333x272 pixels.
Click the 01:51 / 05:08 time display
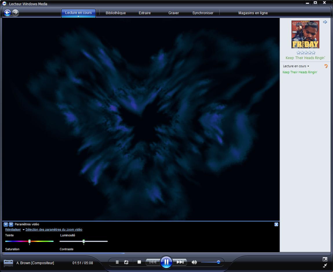pos(83,263)
